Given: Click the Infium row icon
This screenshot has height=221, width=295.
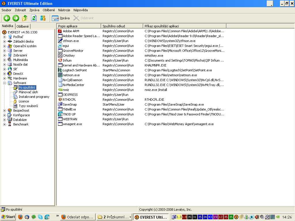Looking at the screenshot, I should (60, 60).
